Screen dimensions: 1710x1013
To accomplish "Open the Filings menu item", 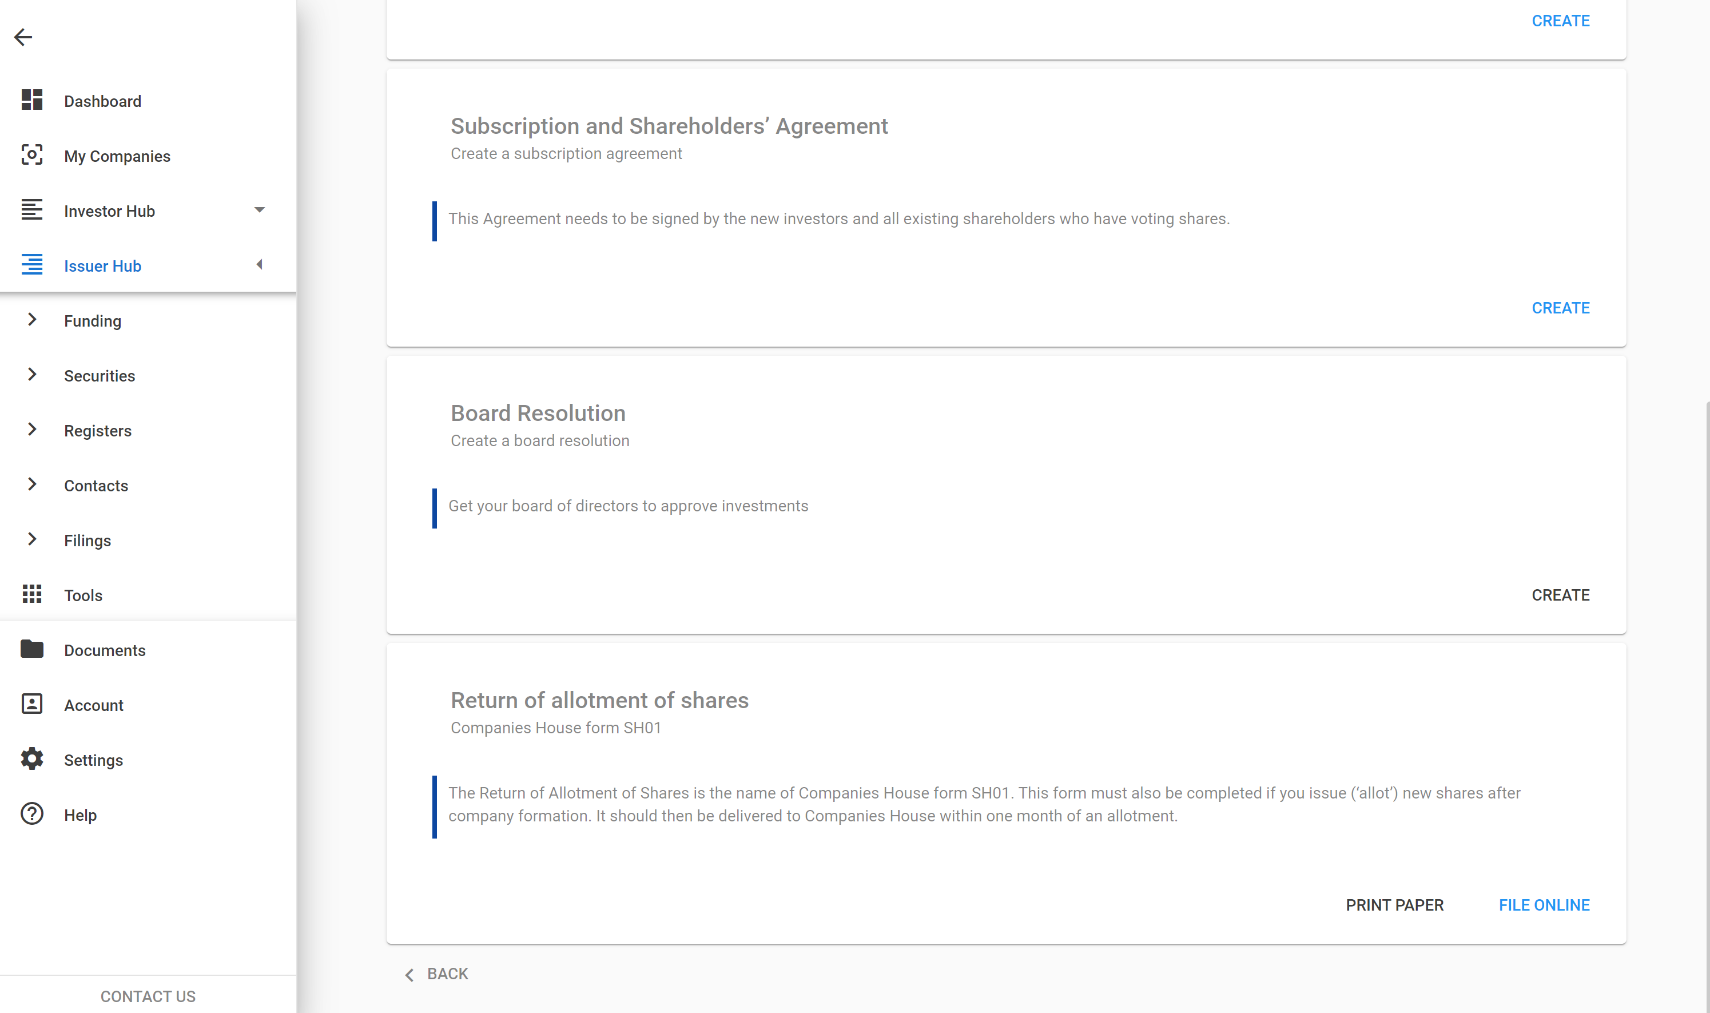I will 88,541.
